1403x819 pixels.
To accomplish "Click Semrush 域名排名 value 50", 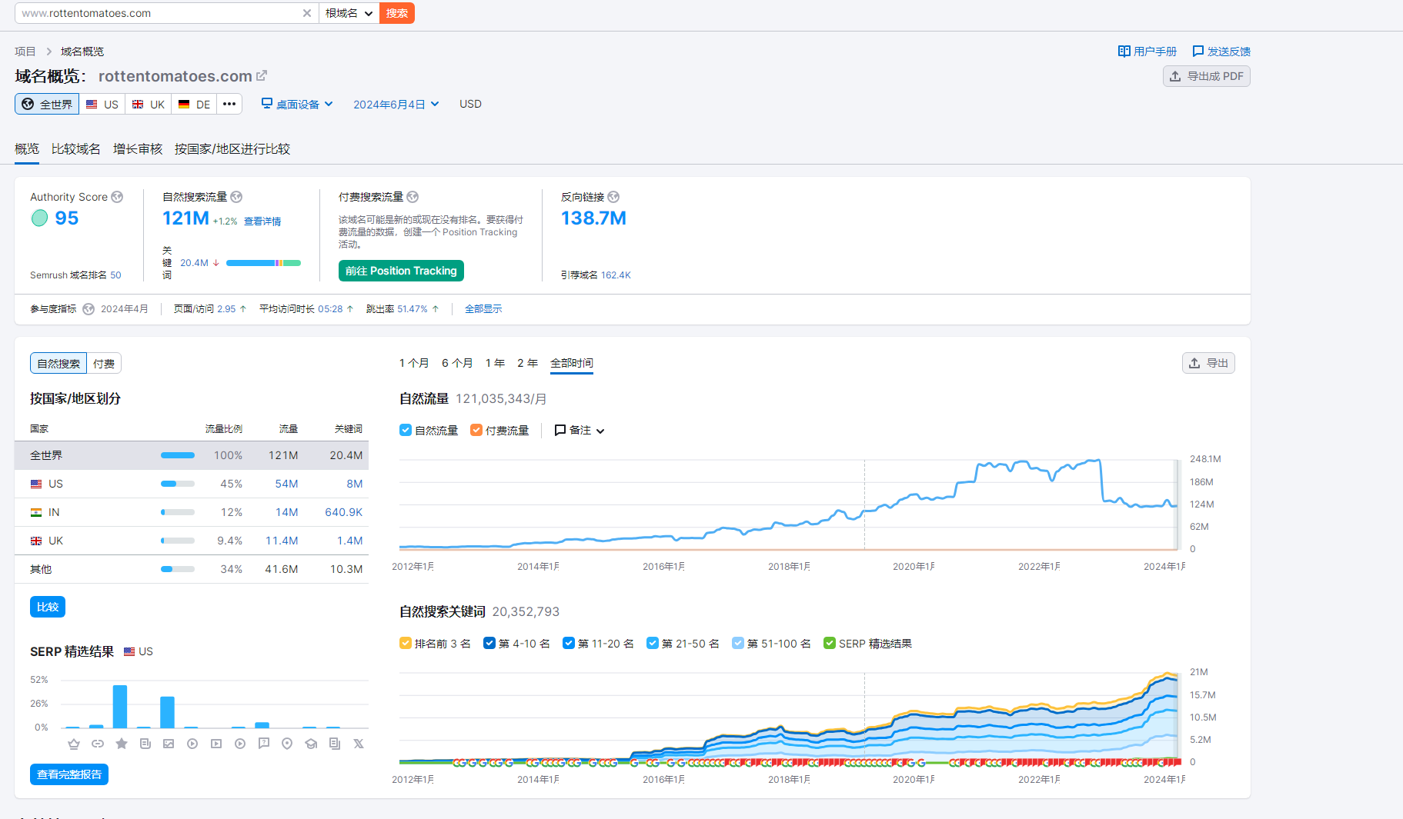I will point(115,275).
